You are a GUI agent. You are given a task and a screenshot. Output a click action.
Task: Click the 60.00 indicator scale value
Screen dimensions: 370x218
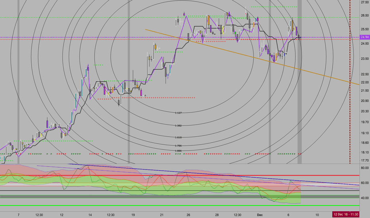364,183
